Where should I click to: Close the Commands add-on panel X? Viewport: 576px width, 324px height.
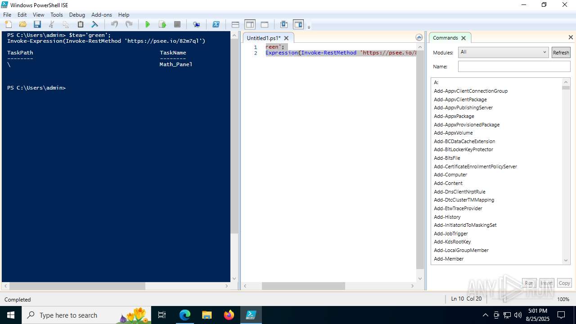tap(571, 37)
